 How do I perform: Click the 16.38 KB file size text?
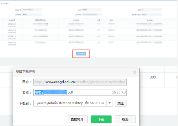click(x=119, y=92)
